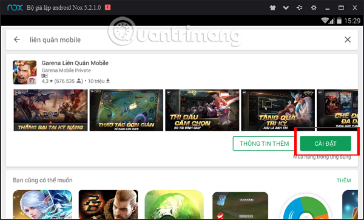View the Thao tác đơn giản screenshot
The width and height of the screenshot is (364, 220).
(x=126, y=110)
